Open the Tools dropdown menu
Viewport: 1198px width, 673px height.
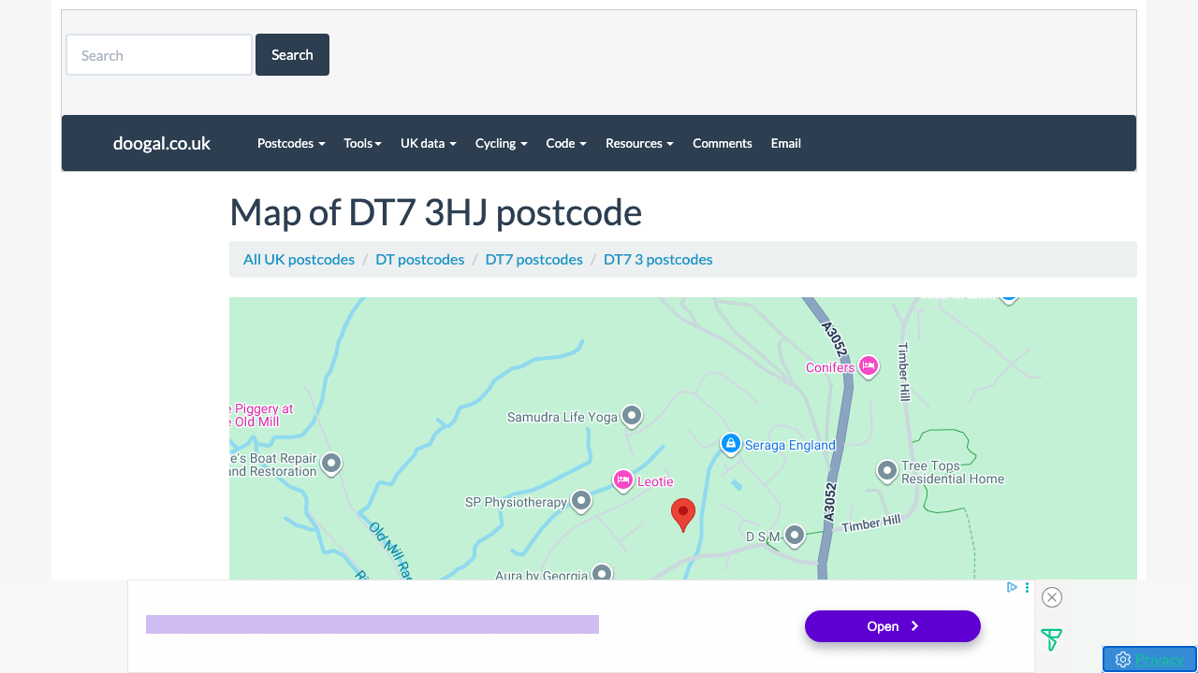(x=362, y=143)
